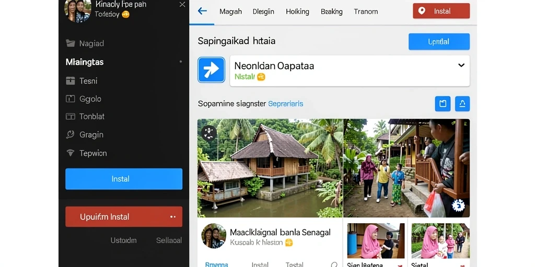
Task: Click the blue bookmark square icon
Action: 443,104
